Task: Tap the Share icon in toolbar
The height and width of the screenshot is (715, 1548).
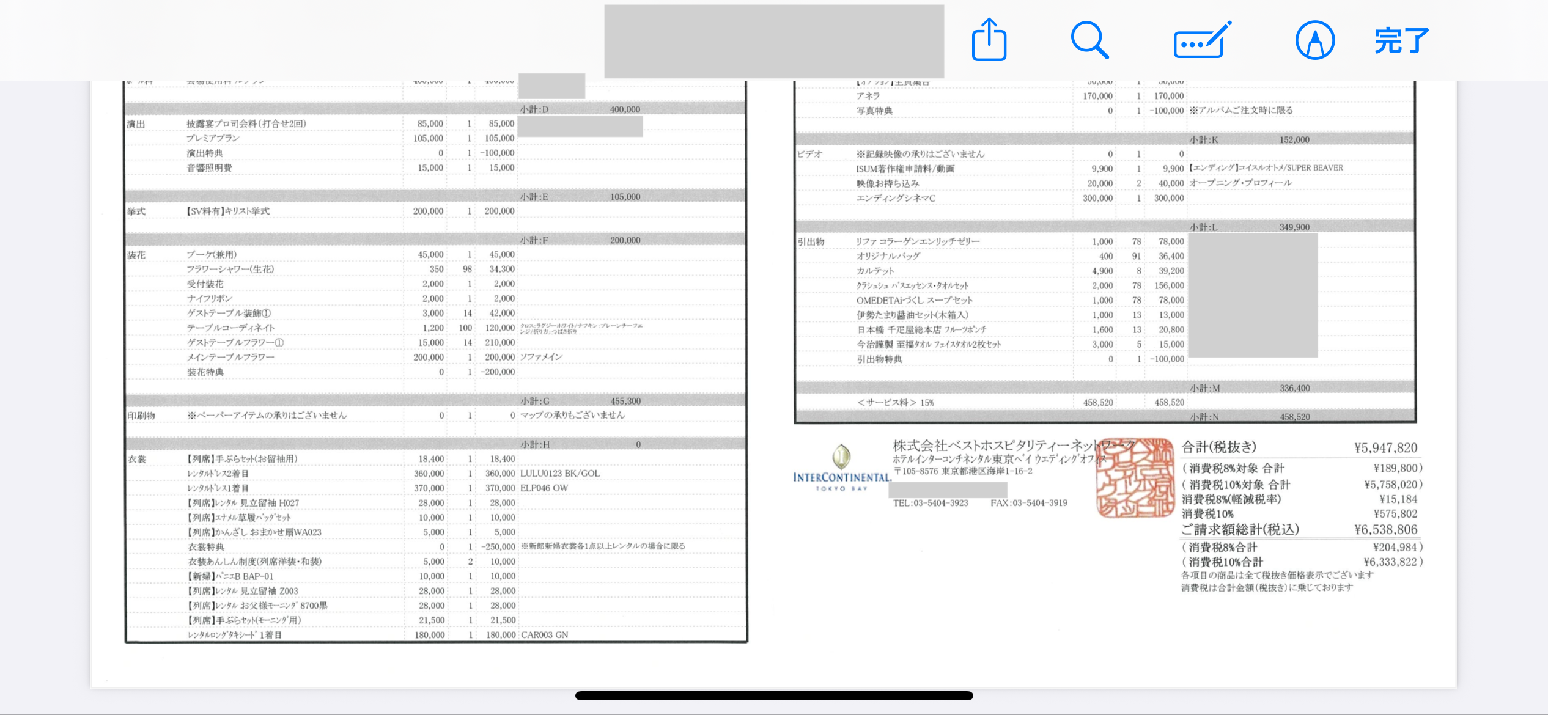Action: tap(989, 40)
